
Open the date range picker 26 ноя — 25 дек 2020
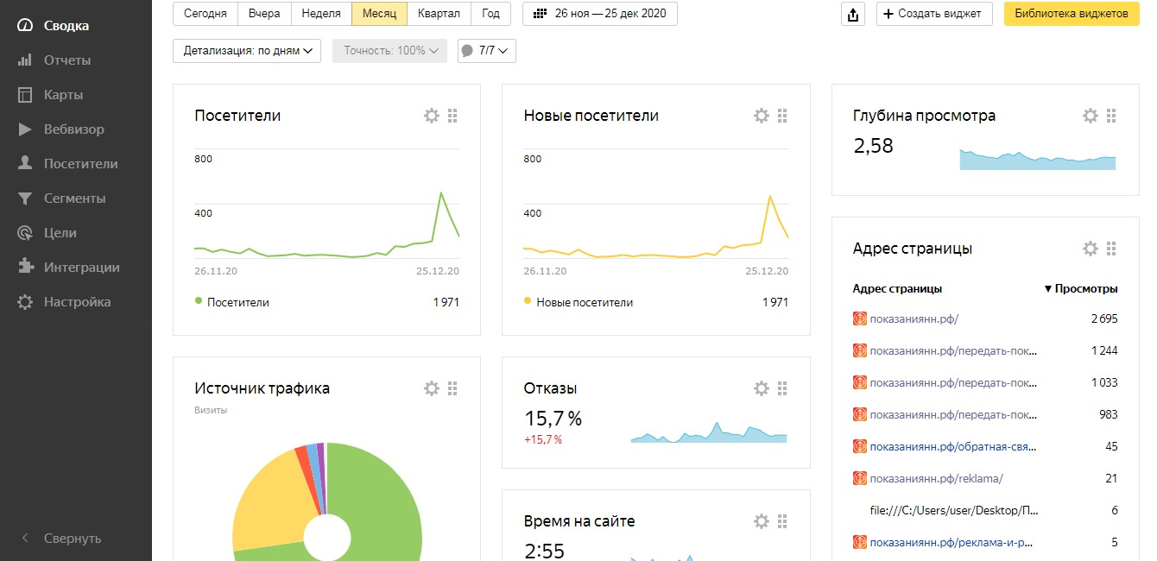600,14
